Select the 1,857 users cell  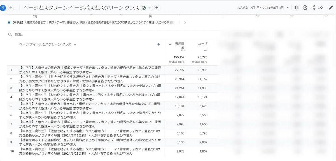(203, 151)
